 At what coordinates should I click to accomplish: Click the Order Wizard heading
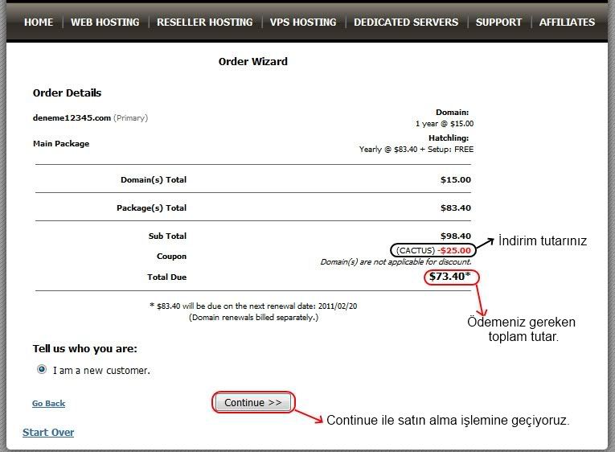point(252,61)
